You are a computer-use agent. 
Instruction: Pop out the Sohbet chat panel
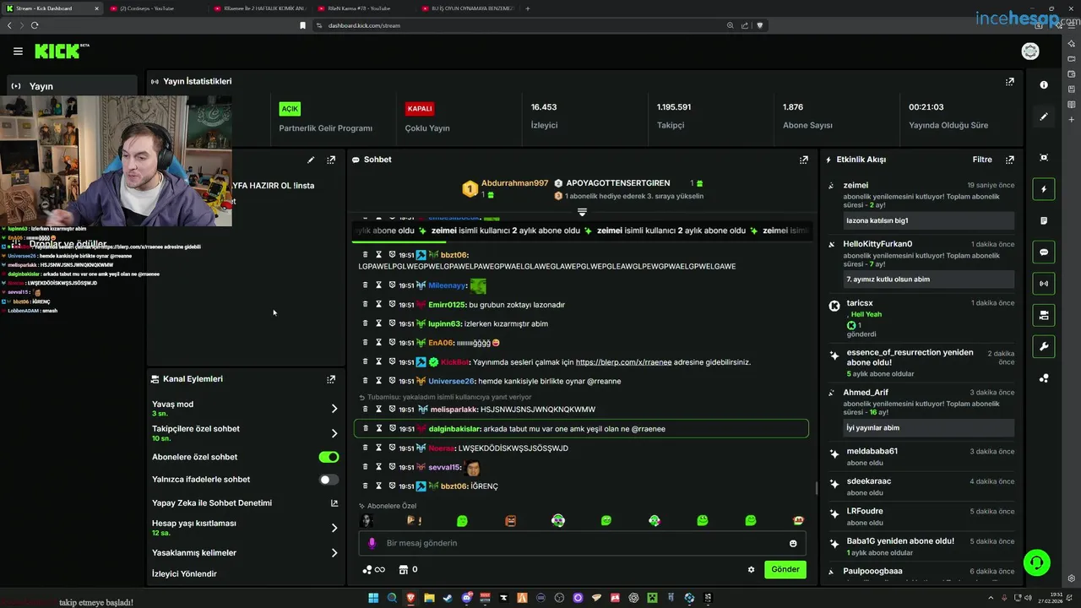click(x=804, y=160)
